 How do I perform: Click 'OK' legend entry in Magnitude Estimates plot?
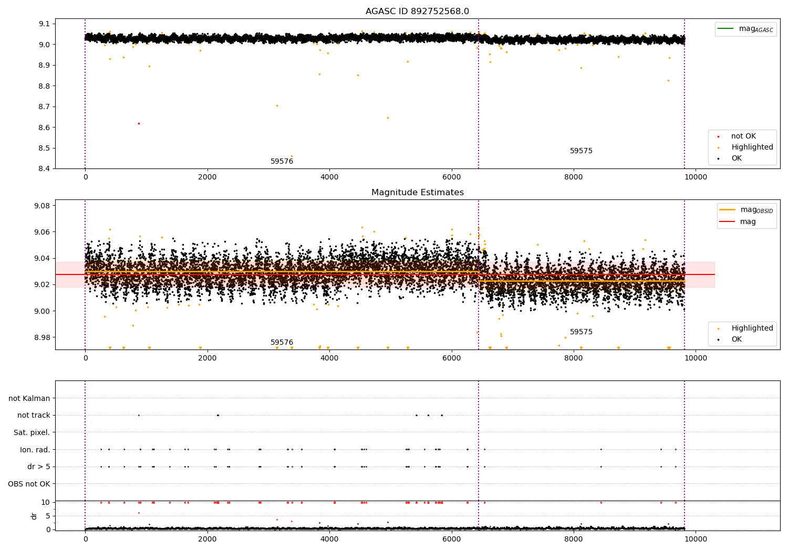pos(731,340)
